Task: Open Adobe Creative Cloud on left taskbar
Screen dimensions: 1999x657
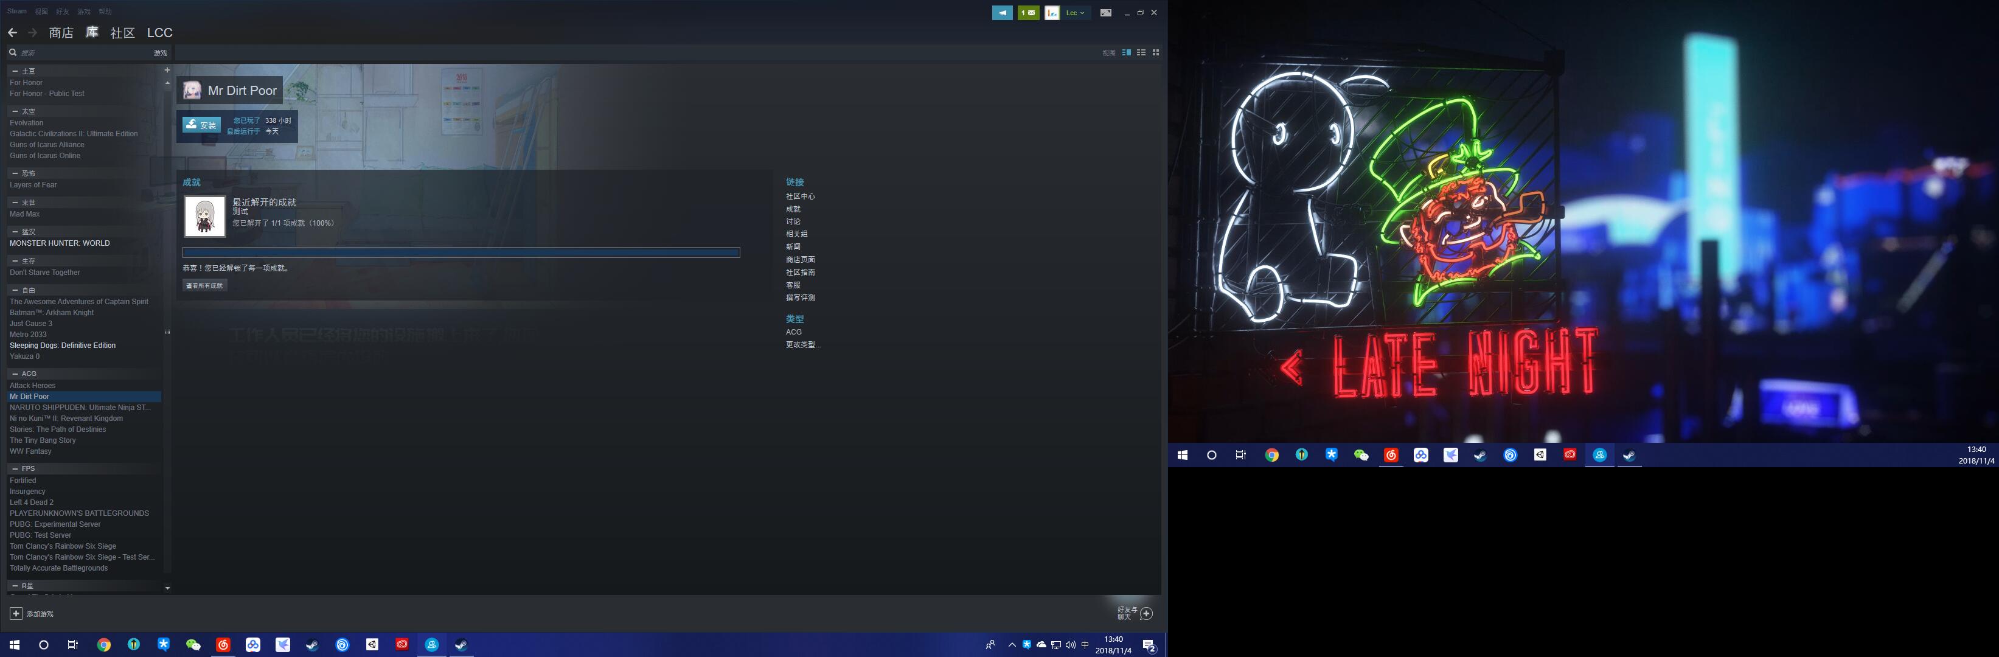Action: (x=402, y=645)
